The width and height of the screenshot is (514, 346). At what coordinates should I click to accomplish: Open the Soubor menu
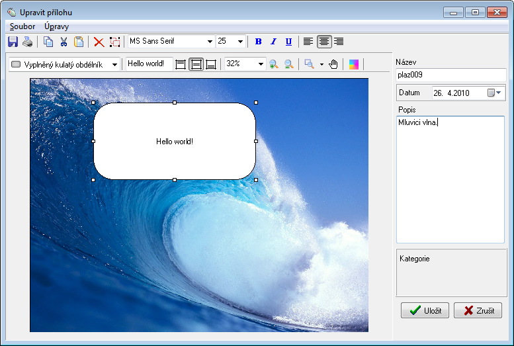pyautogui.click(x=22, y=26)
